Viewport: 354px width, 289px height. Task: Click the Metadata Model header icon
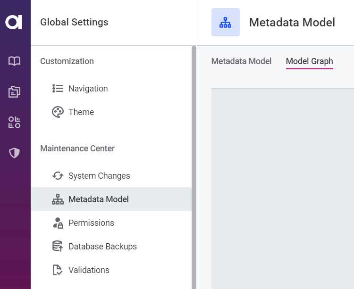(x=225, y=22)
